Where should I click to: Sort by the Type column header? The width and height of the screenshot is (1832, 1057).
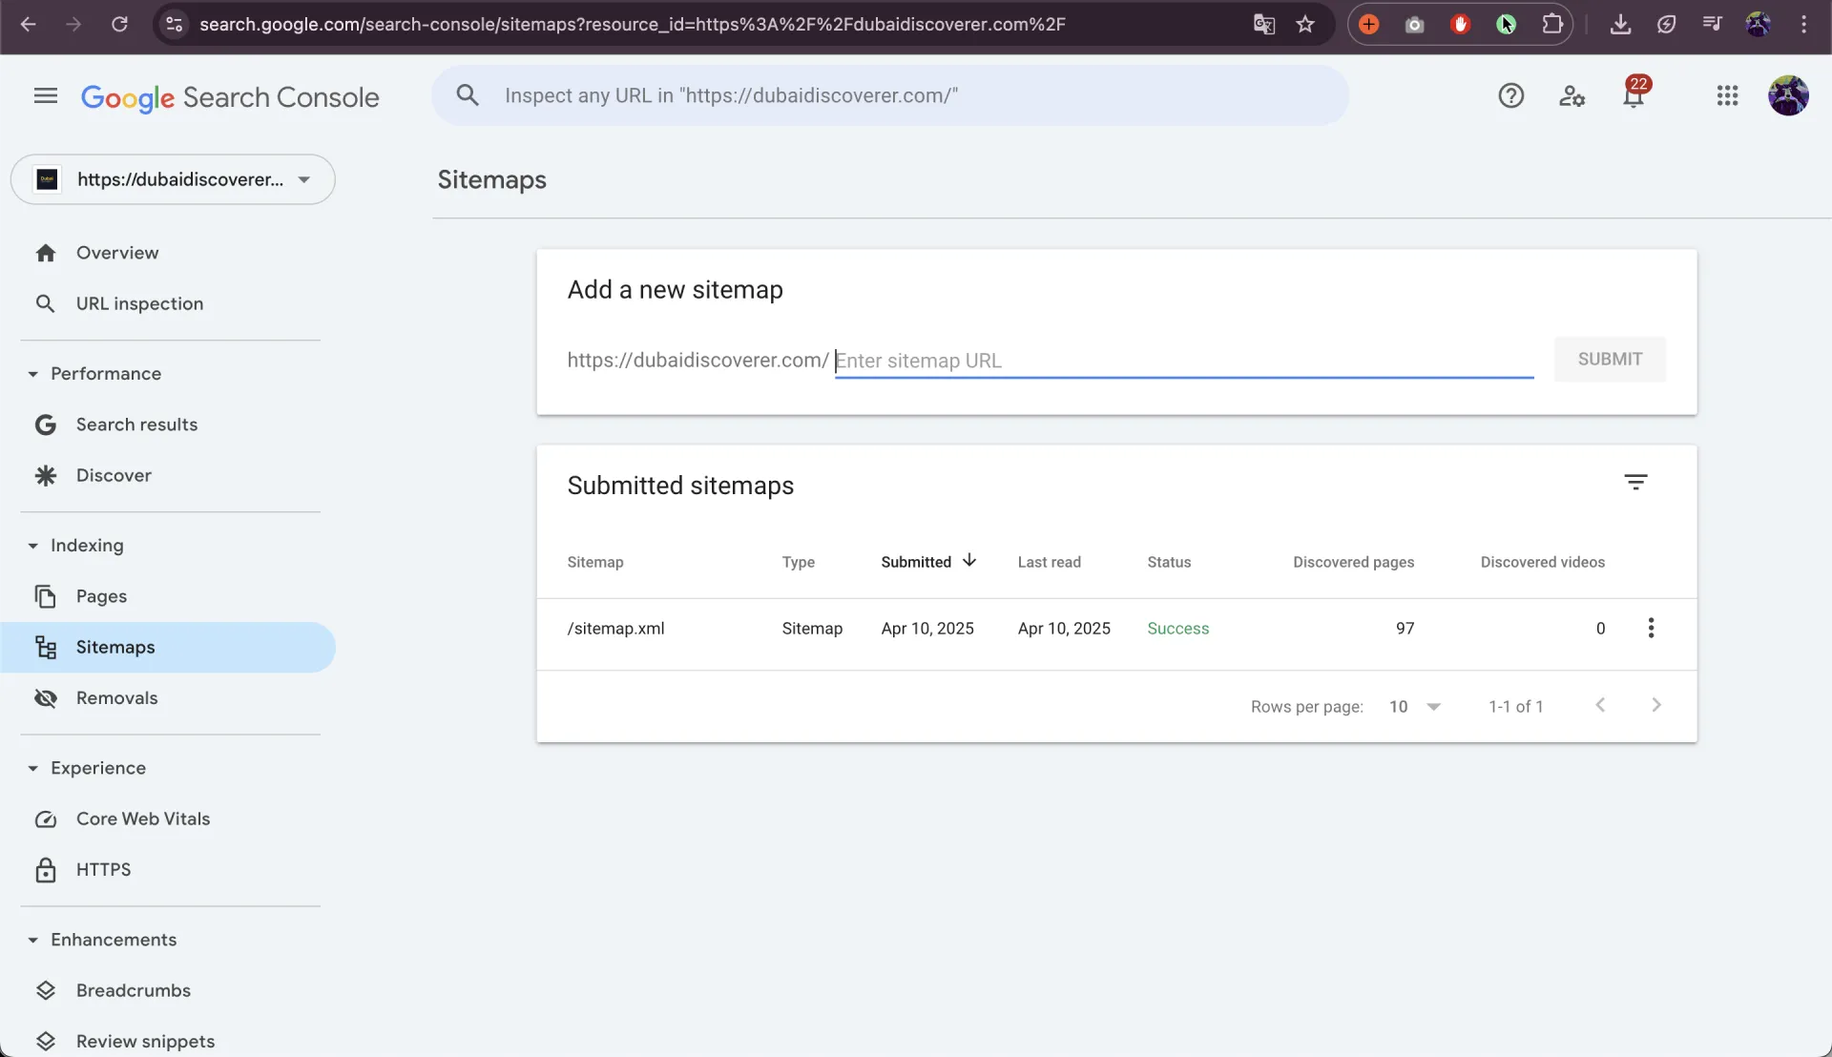799,562
